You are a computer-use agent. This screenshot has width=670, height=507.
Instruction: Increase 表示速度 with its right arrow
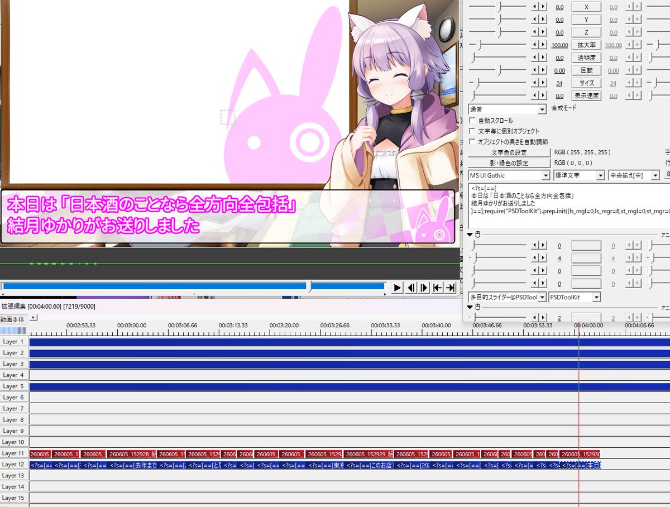click(543, 95)
